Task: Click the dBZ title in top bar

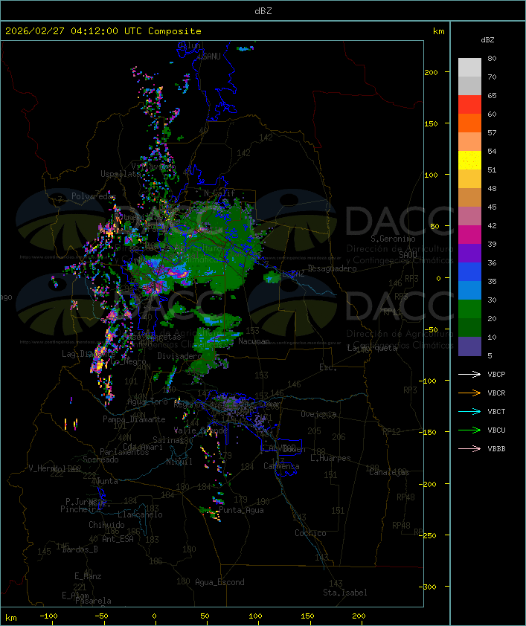Action: pyautogui.click(x=263, y=11)
